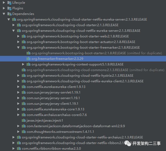Expand ribbon-eureka:2.3.0 arrow
Screen dimensions: 166x151
pyautogui.click(x=14, y=148)
